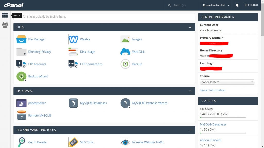Open the Images icon
The image size is (264, 148).
(x=125, y=39)
